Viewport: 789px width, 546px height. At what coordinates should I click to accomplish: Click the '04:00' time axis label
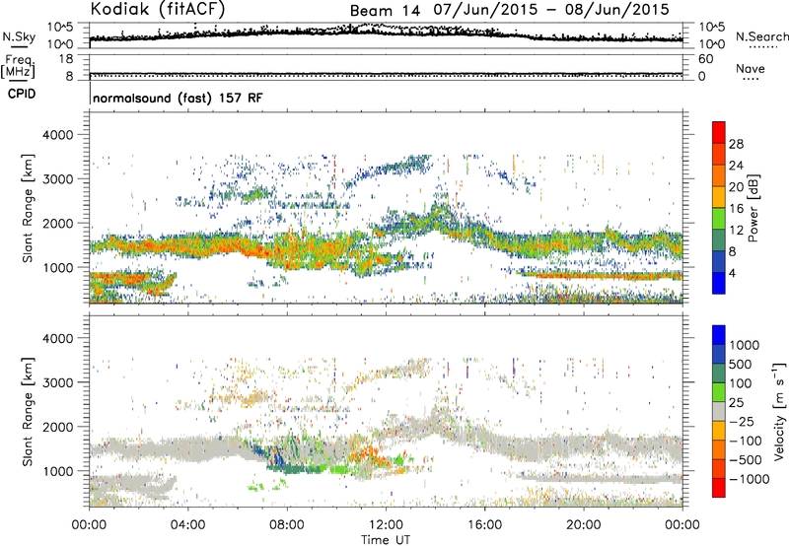tap(187, 525)
